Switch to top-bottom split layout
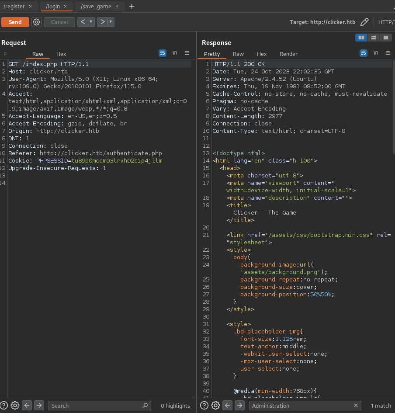 tap(374, 38)
